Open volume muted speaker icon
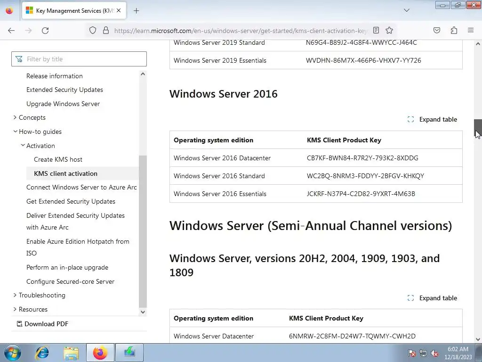The image size is (482, 362). click(434, 353)
